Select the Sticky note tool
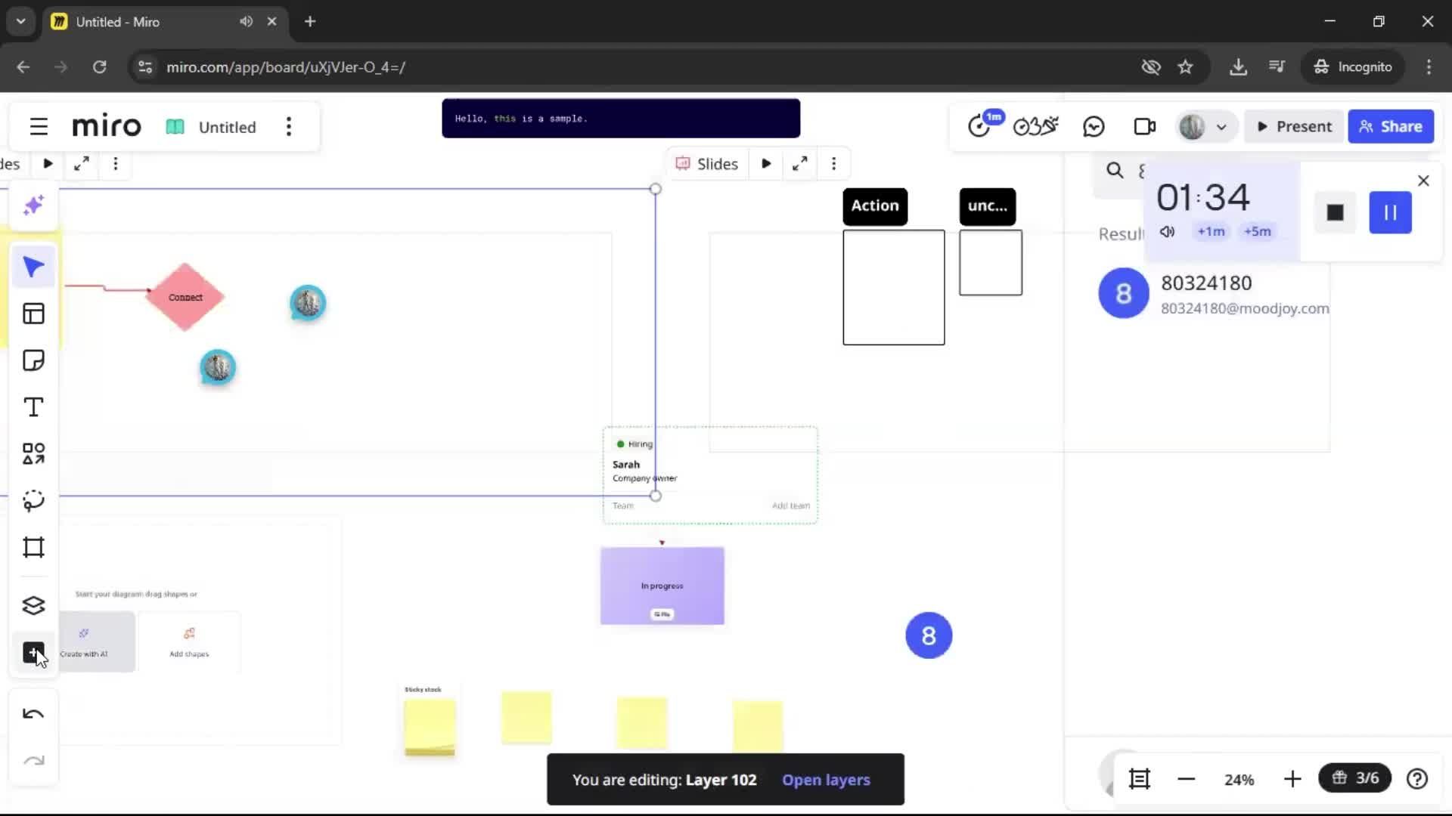The height and width of the screenshot is (816, 1452). click(x=33, y=360)
